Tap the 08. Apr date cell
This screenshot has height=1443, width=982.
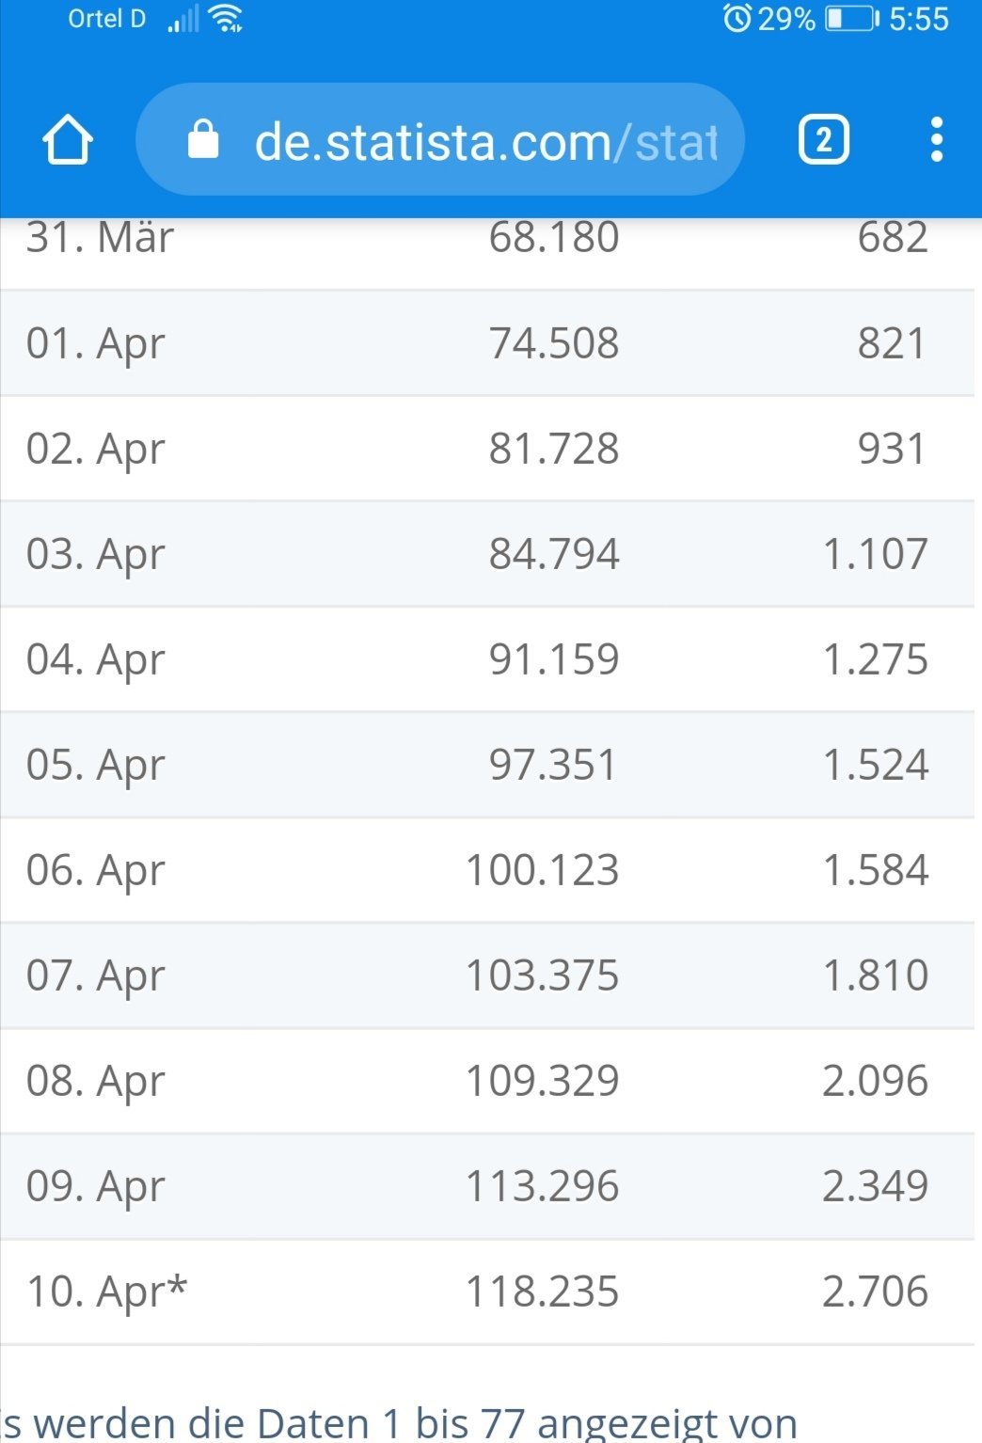(x=95, y=1081)
